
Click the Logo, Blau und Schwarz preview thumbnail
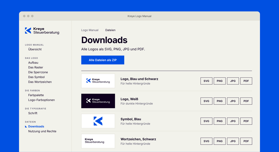[98, 81]
